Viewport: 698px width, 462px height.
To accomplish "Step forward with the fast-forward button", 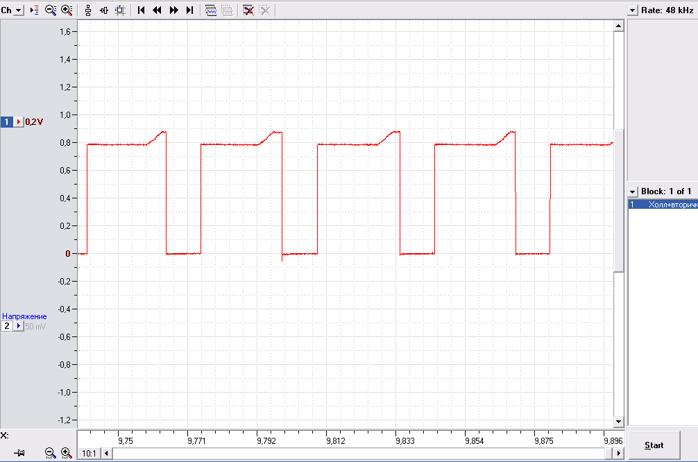I will 173,10.
